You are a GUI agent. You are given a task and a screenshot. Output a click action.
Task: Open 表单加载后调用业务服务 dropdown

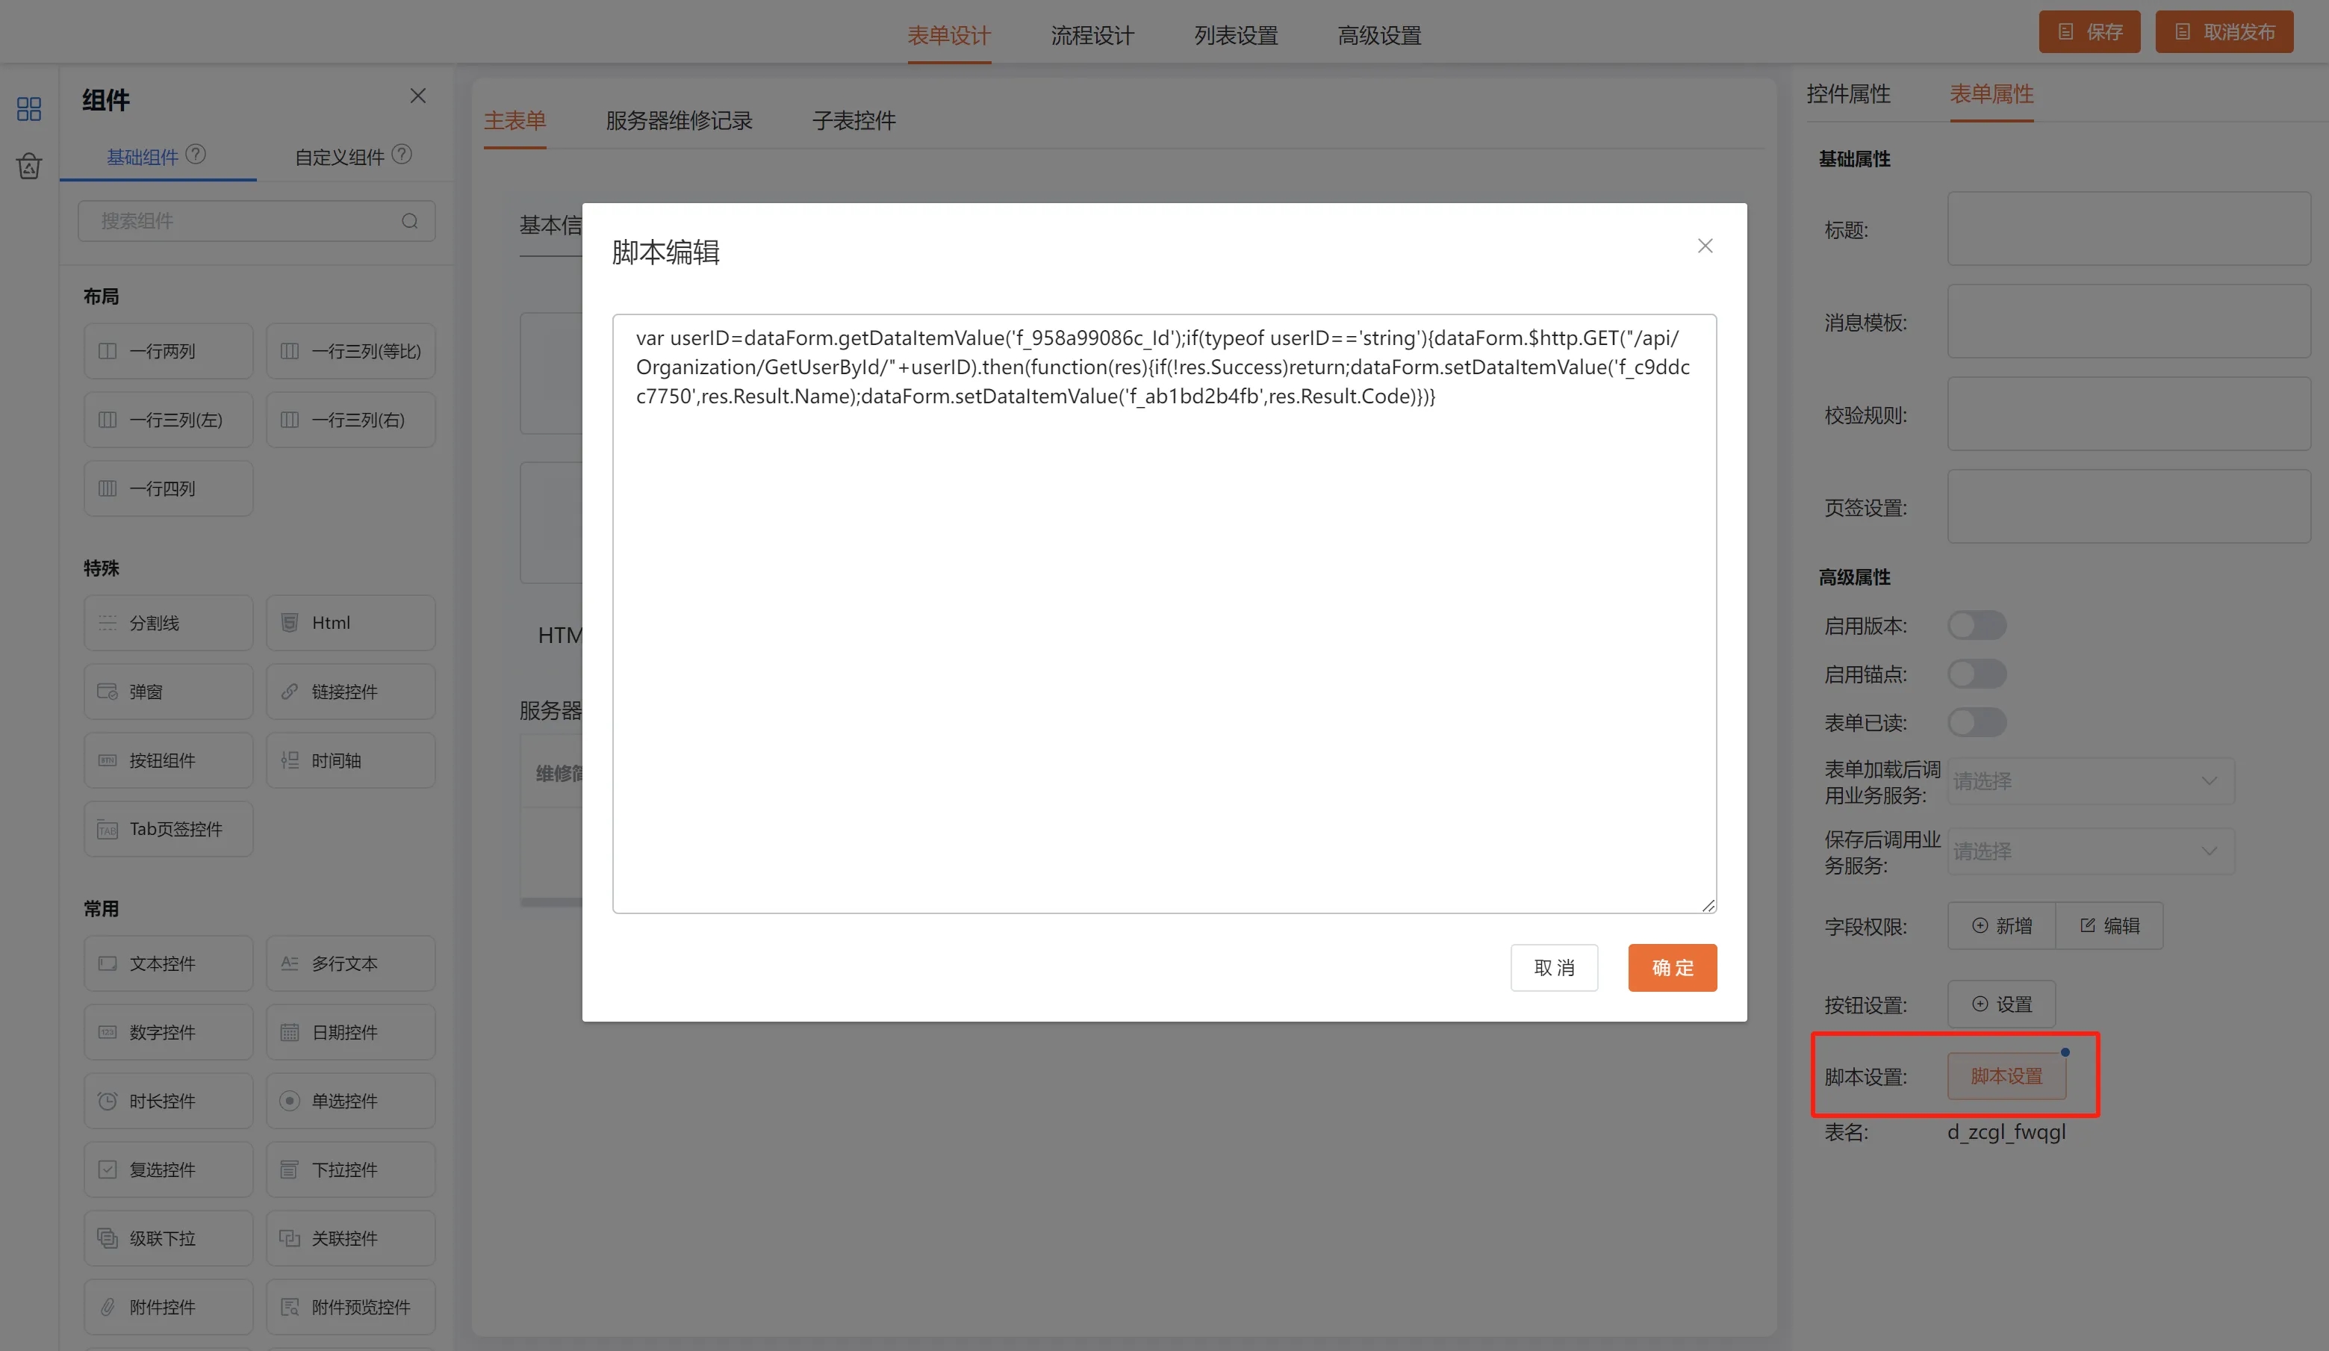coord(2091,781)
